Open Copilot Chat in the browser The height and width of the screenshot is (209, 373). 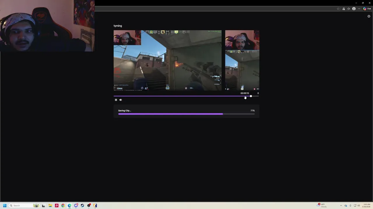point(367,9)
